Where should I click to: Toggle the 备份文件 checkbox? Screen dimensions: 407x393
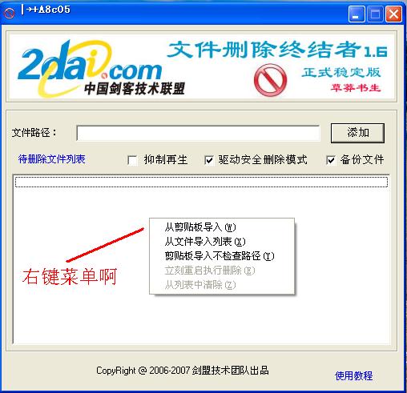331,160
